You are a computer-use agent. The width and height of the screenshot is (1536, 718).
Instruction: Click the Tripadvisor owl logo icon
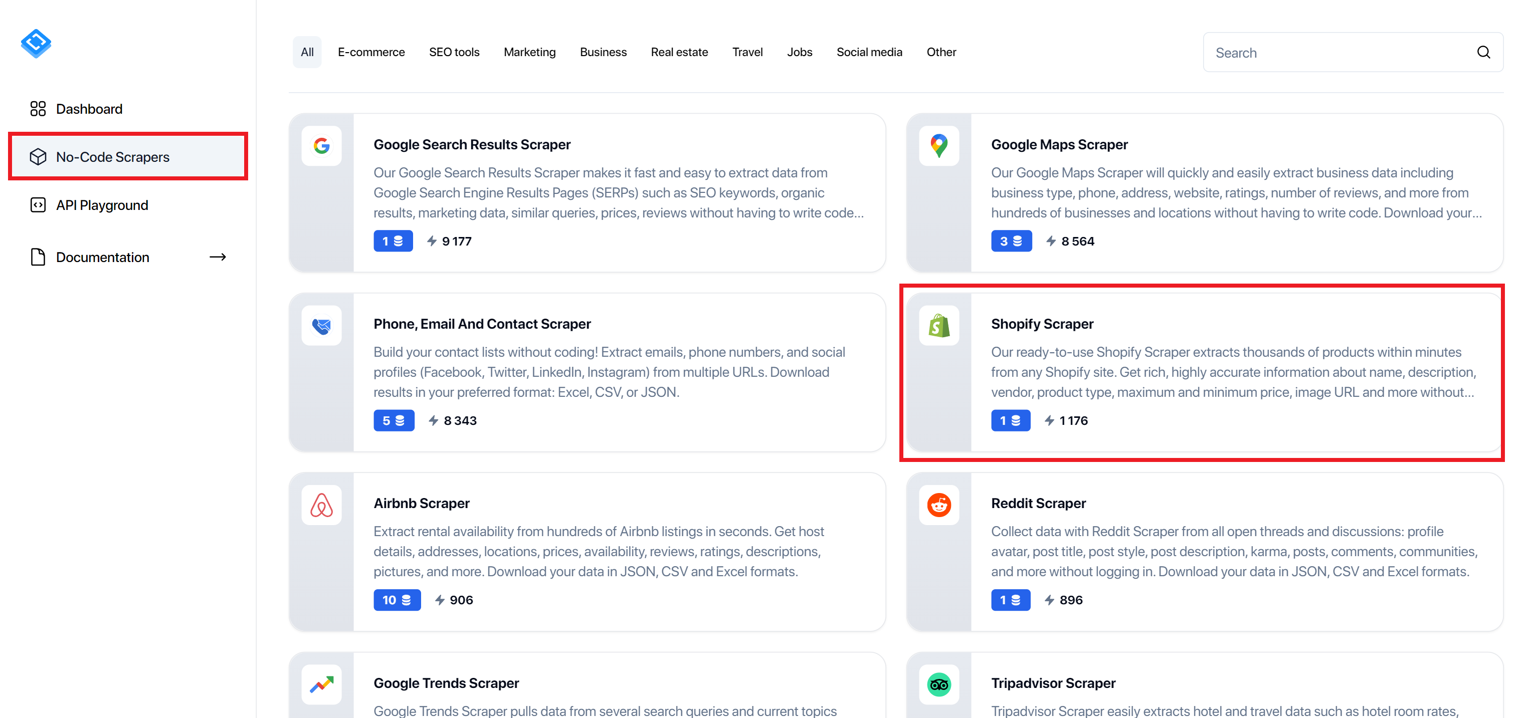pos(939,684)
